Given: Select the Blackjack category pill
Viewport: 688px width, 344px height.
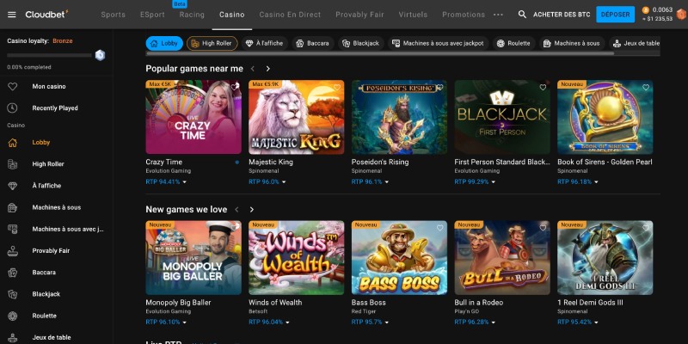Looking at the screenshot, I should tap(360, 44).
